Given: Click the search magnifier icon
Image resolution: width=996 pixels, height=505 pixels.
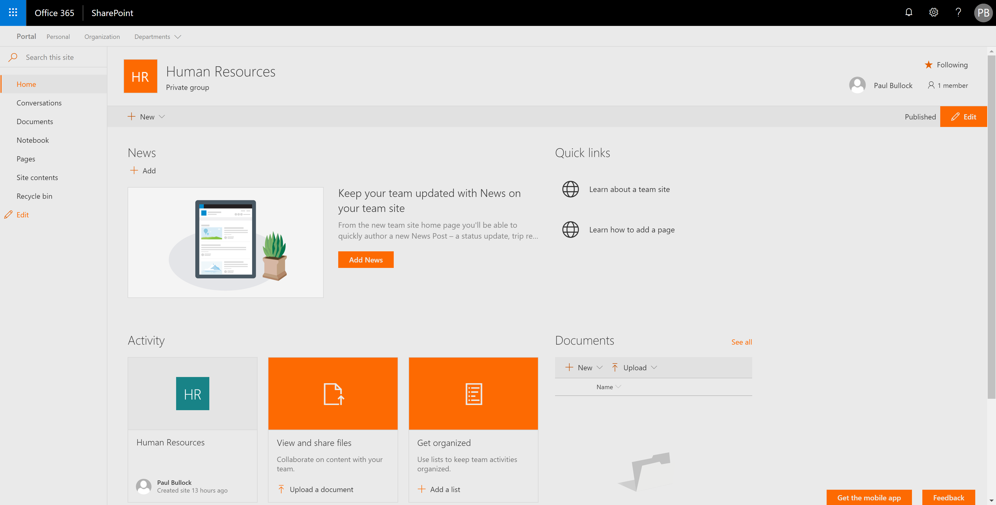Looking at the screenshot, I should pos(13,57).
